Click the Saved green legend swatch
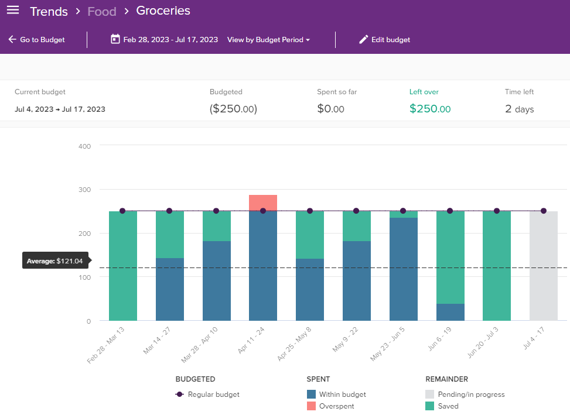Viewport: 570px width, 415px height. [428, 406]
